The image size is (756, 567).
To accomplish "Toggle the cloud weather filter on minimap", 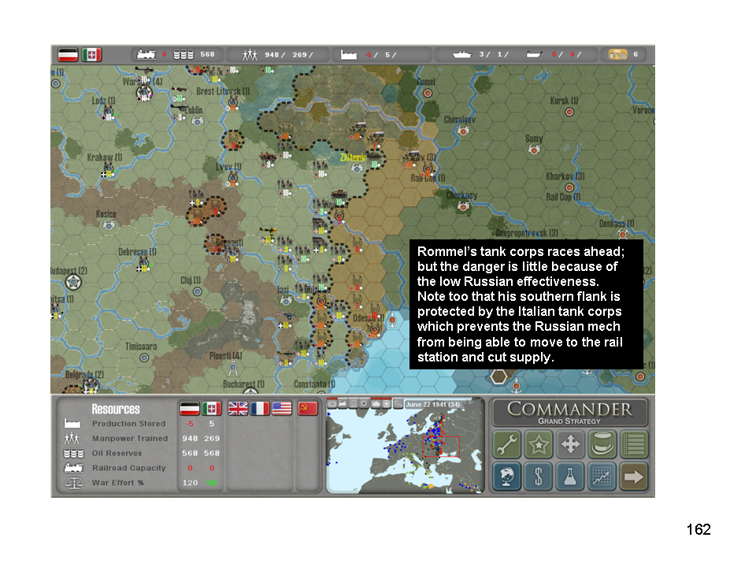I will point(332,404).
